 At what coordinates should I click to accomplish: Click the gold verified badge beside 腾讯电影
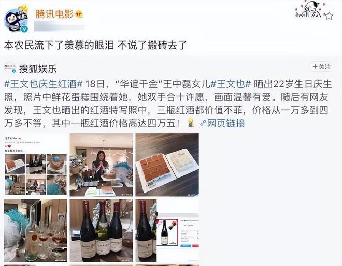coord(79,14)
